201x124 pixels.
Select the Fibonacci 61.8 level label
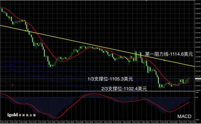point(12,60)
